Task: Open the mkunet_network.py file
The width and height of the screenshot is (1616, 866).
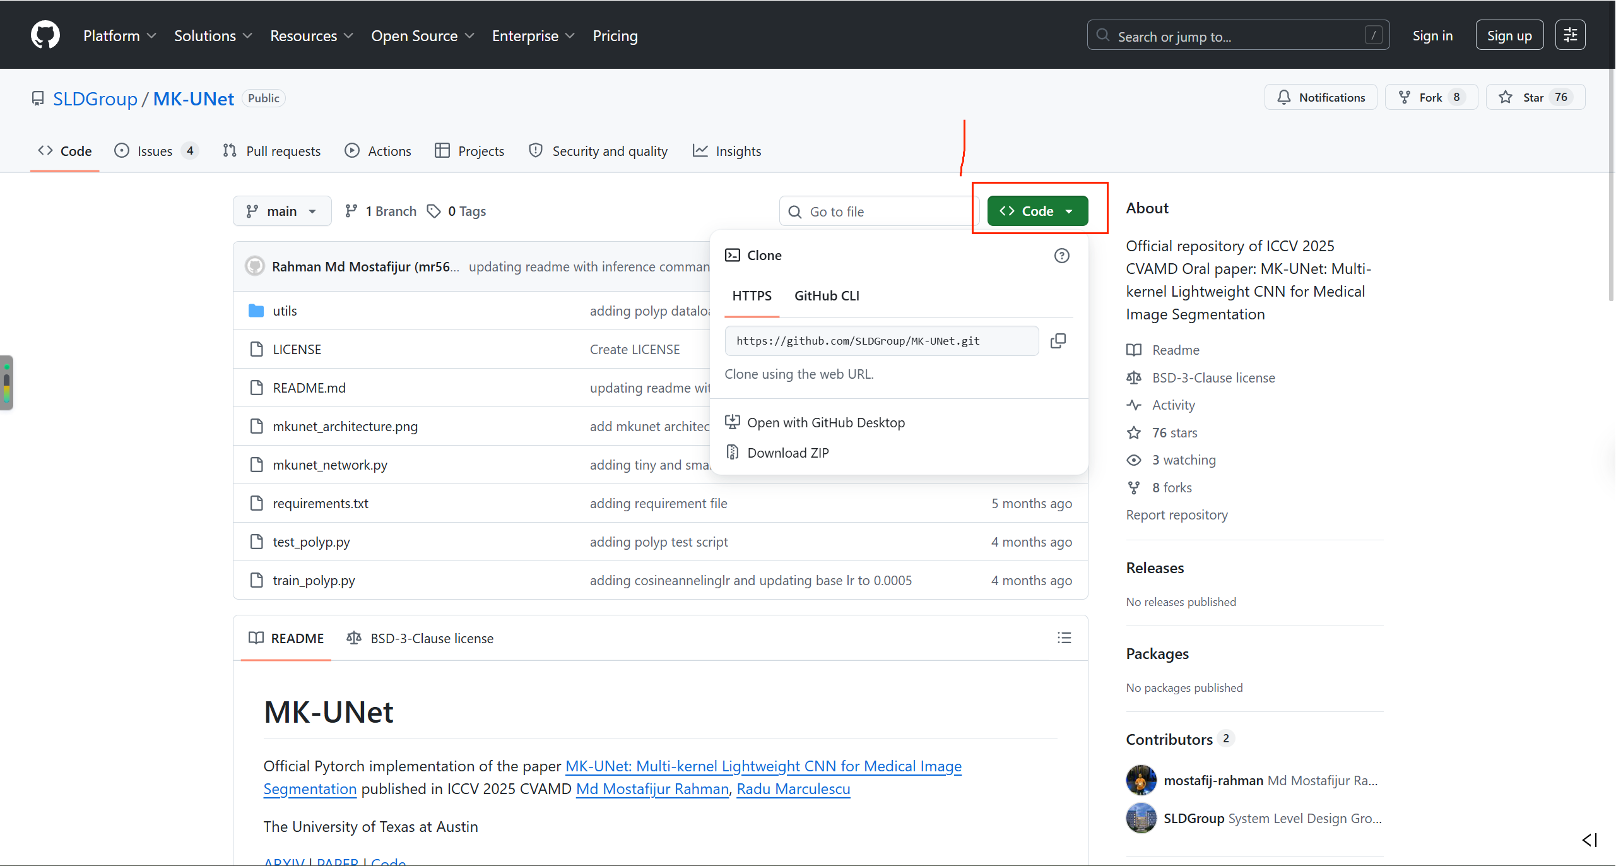Action: 330,465
